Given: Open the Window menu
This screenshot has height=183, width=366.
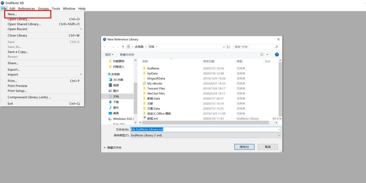Looking at the screenshot, I should coord(69,8).
